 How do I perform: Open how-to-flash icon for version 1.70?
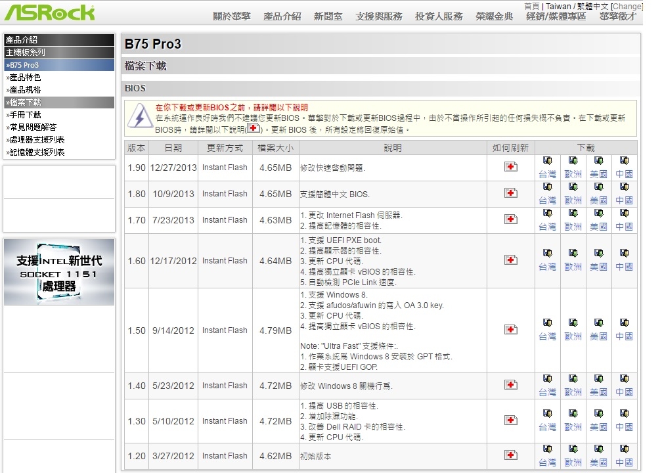pyautogui.click(x=511, y=219)
